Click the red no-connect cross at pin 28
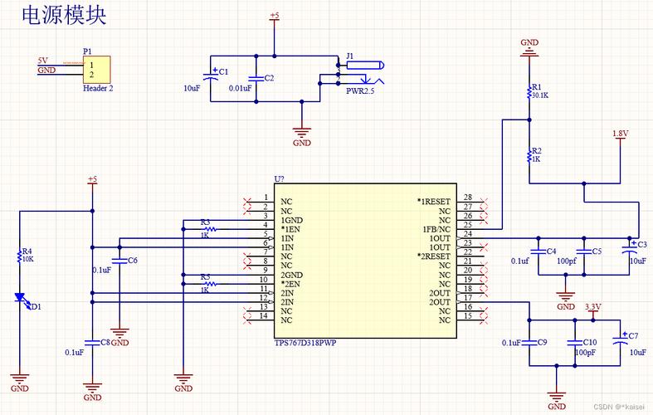This screenshot has height=415, width=653. [483, 202]
